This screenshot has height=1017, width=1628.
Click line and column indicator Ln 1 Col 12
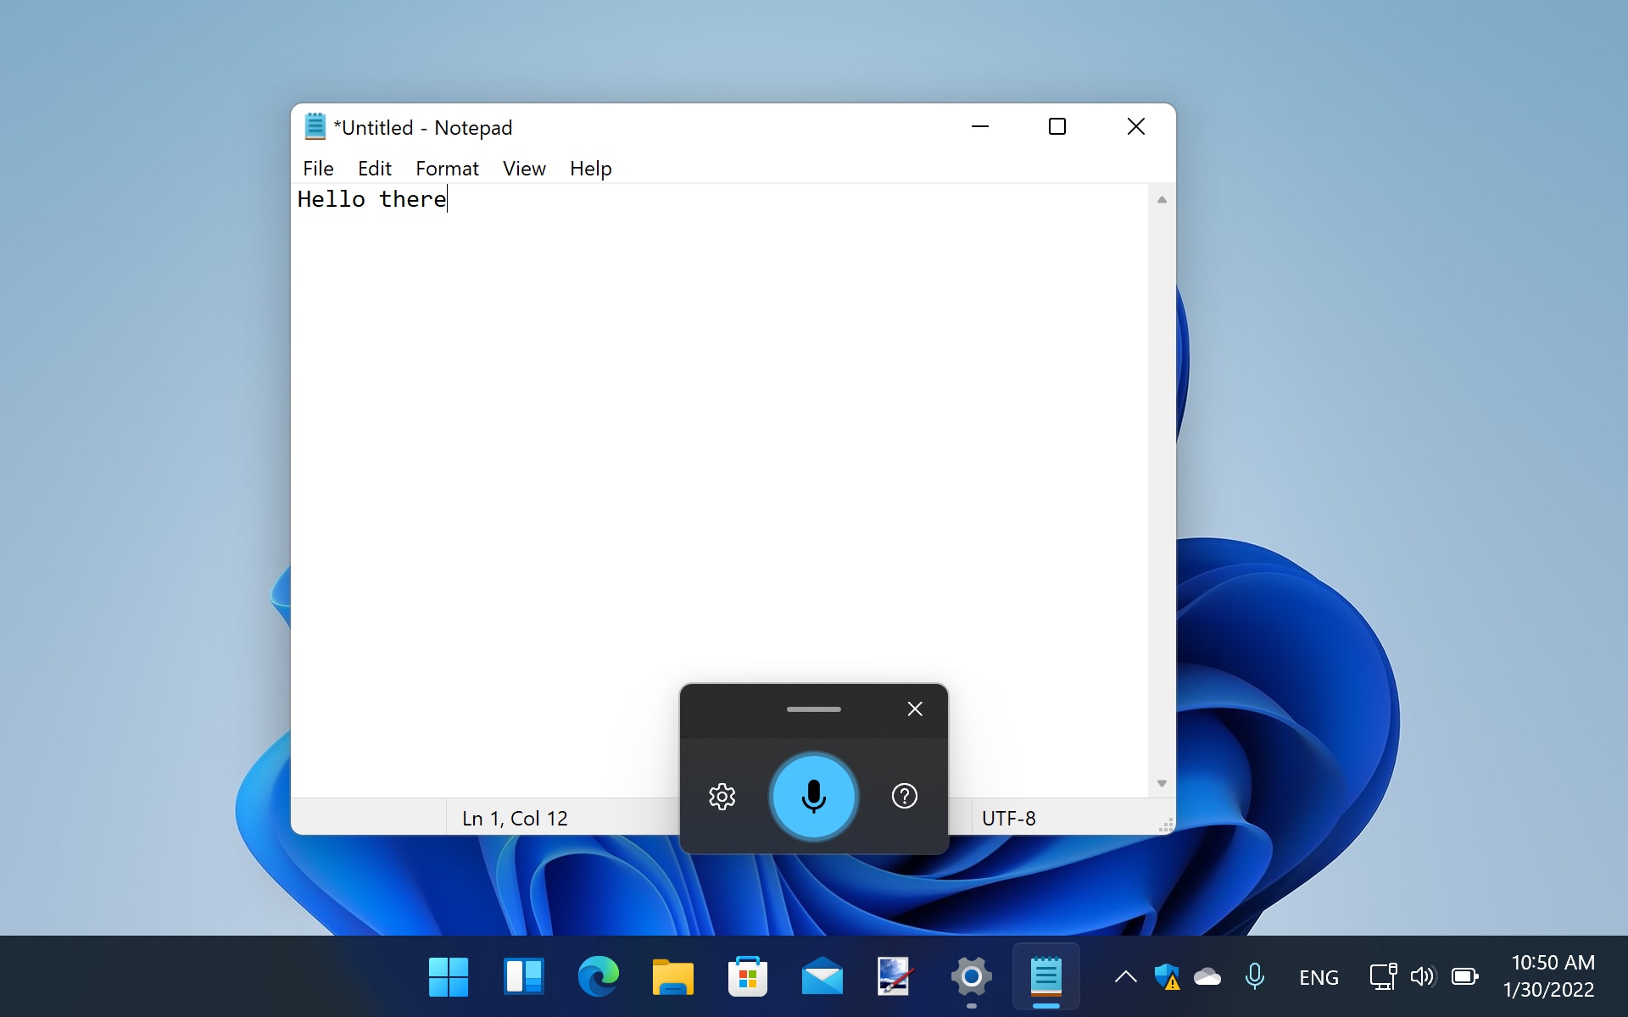click(x=516, y=817)
